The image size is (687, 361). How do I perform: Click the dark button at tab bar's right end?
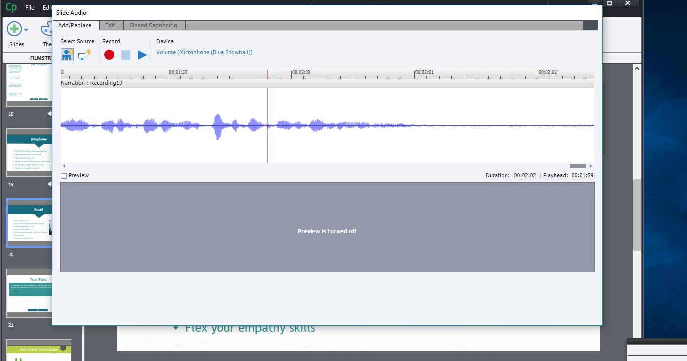tap(590, 25)
